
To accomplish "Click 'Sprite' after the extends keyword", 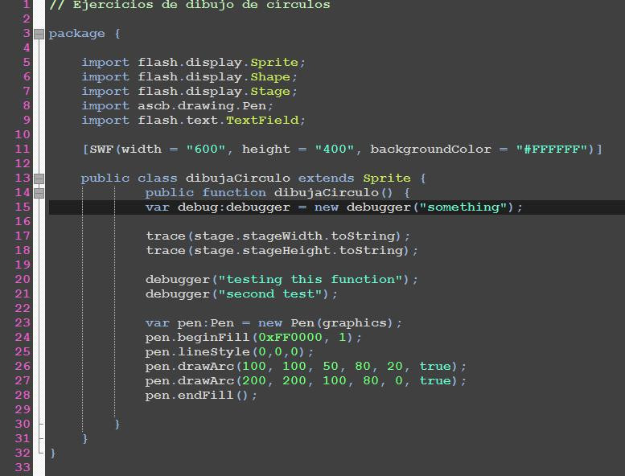I will (387, 178).
